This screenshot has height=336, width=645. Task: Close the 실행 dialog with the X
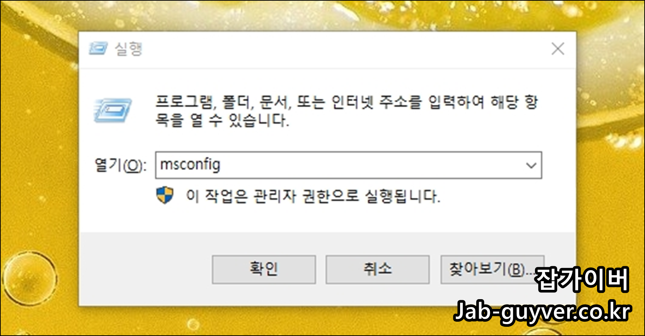(558, 49)
